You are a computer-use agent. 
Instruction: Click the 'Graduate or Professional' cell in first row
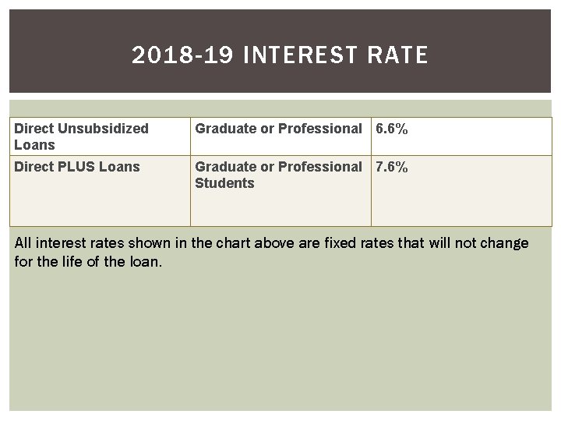tap(280, 136)
